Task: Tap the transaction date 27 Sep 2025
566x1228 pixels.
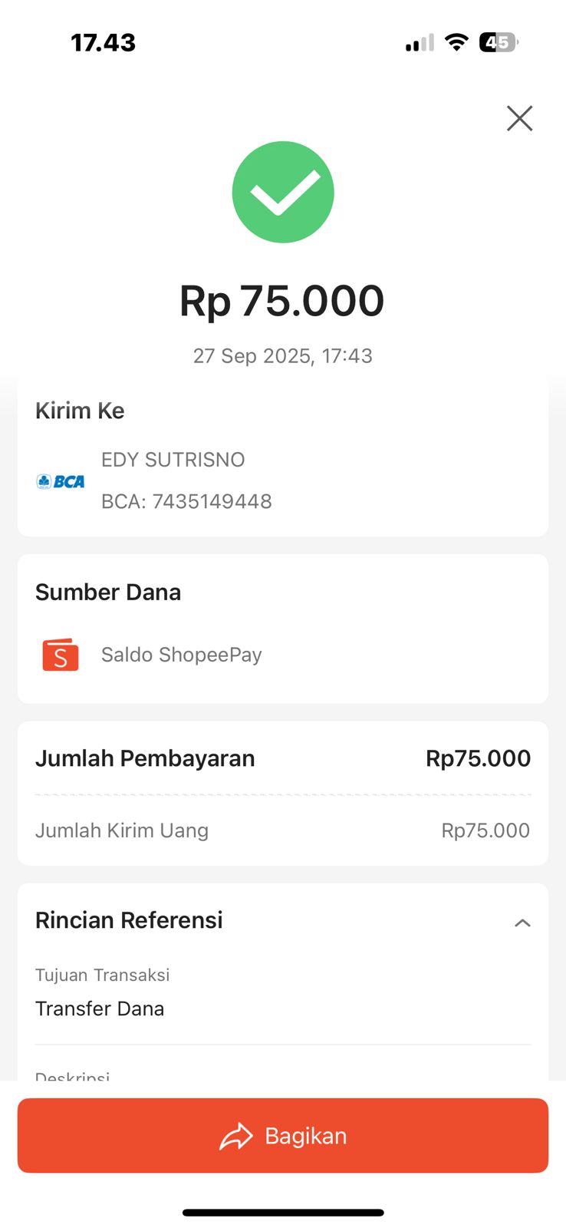Action: pyautogui.click(x=282, y=356)
